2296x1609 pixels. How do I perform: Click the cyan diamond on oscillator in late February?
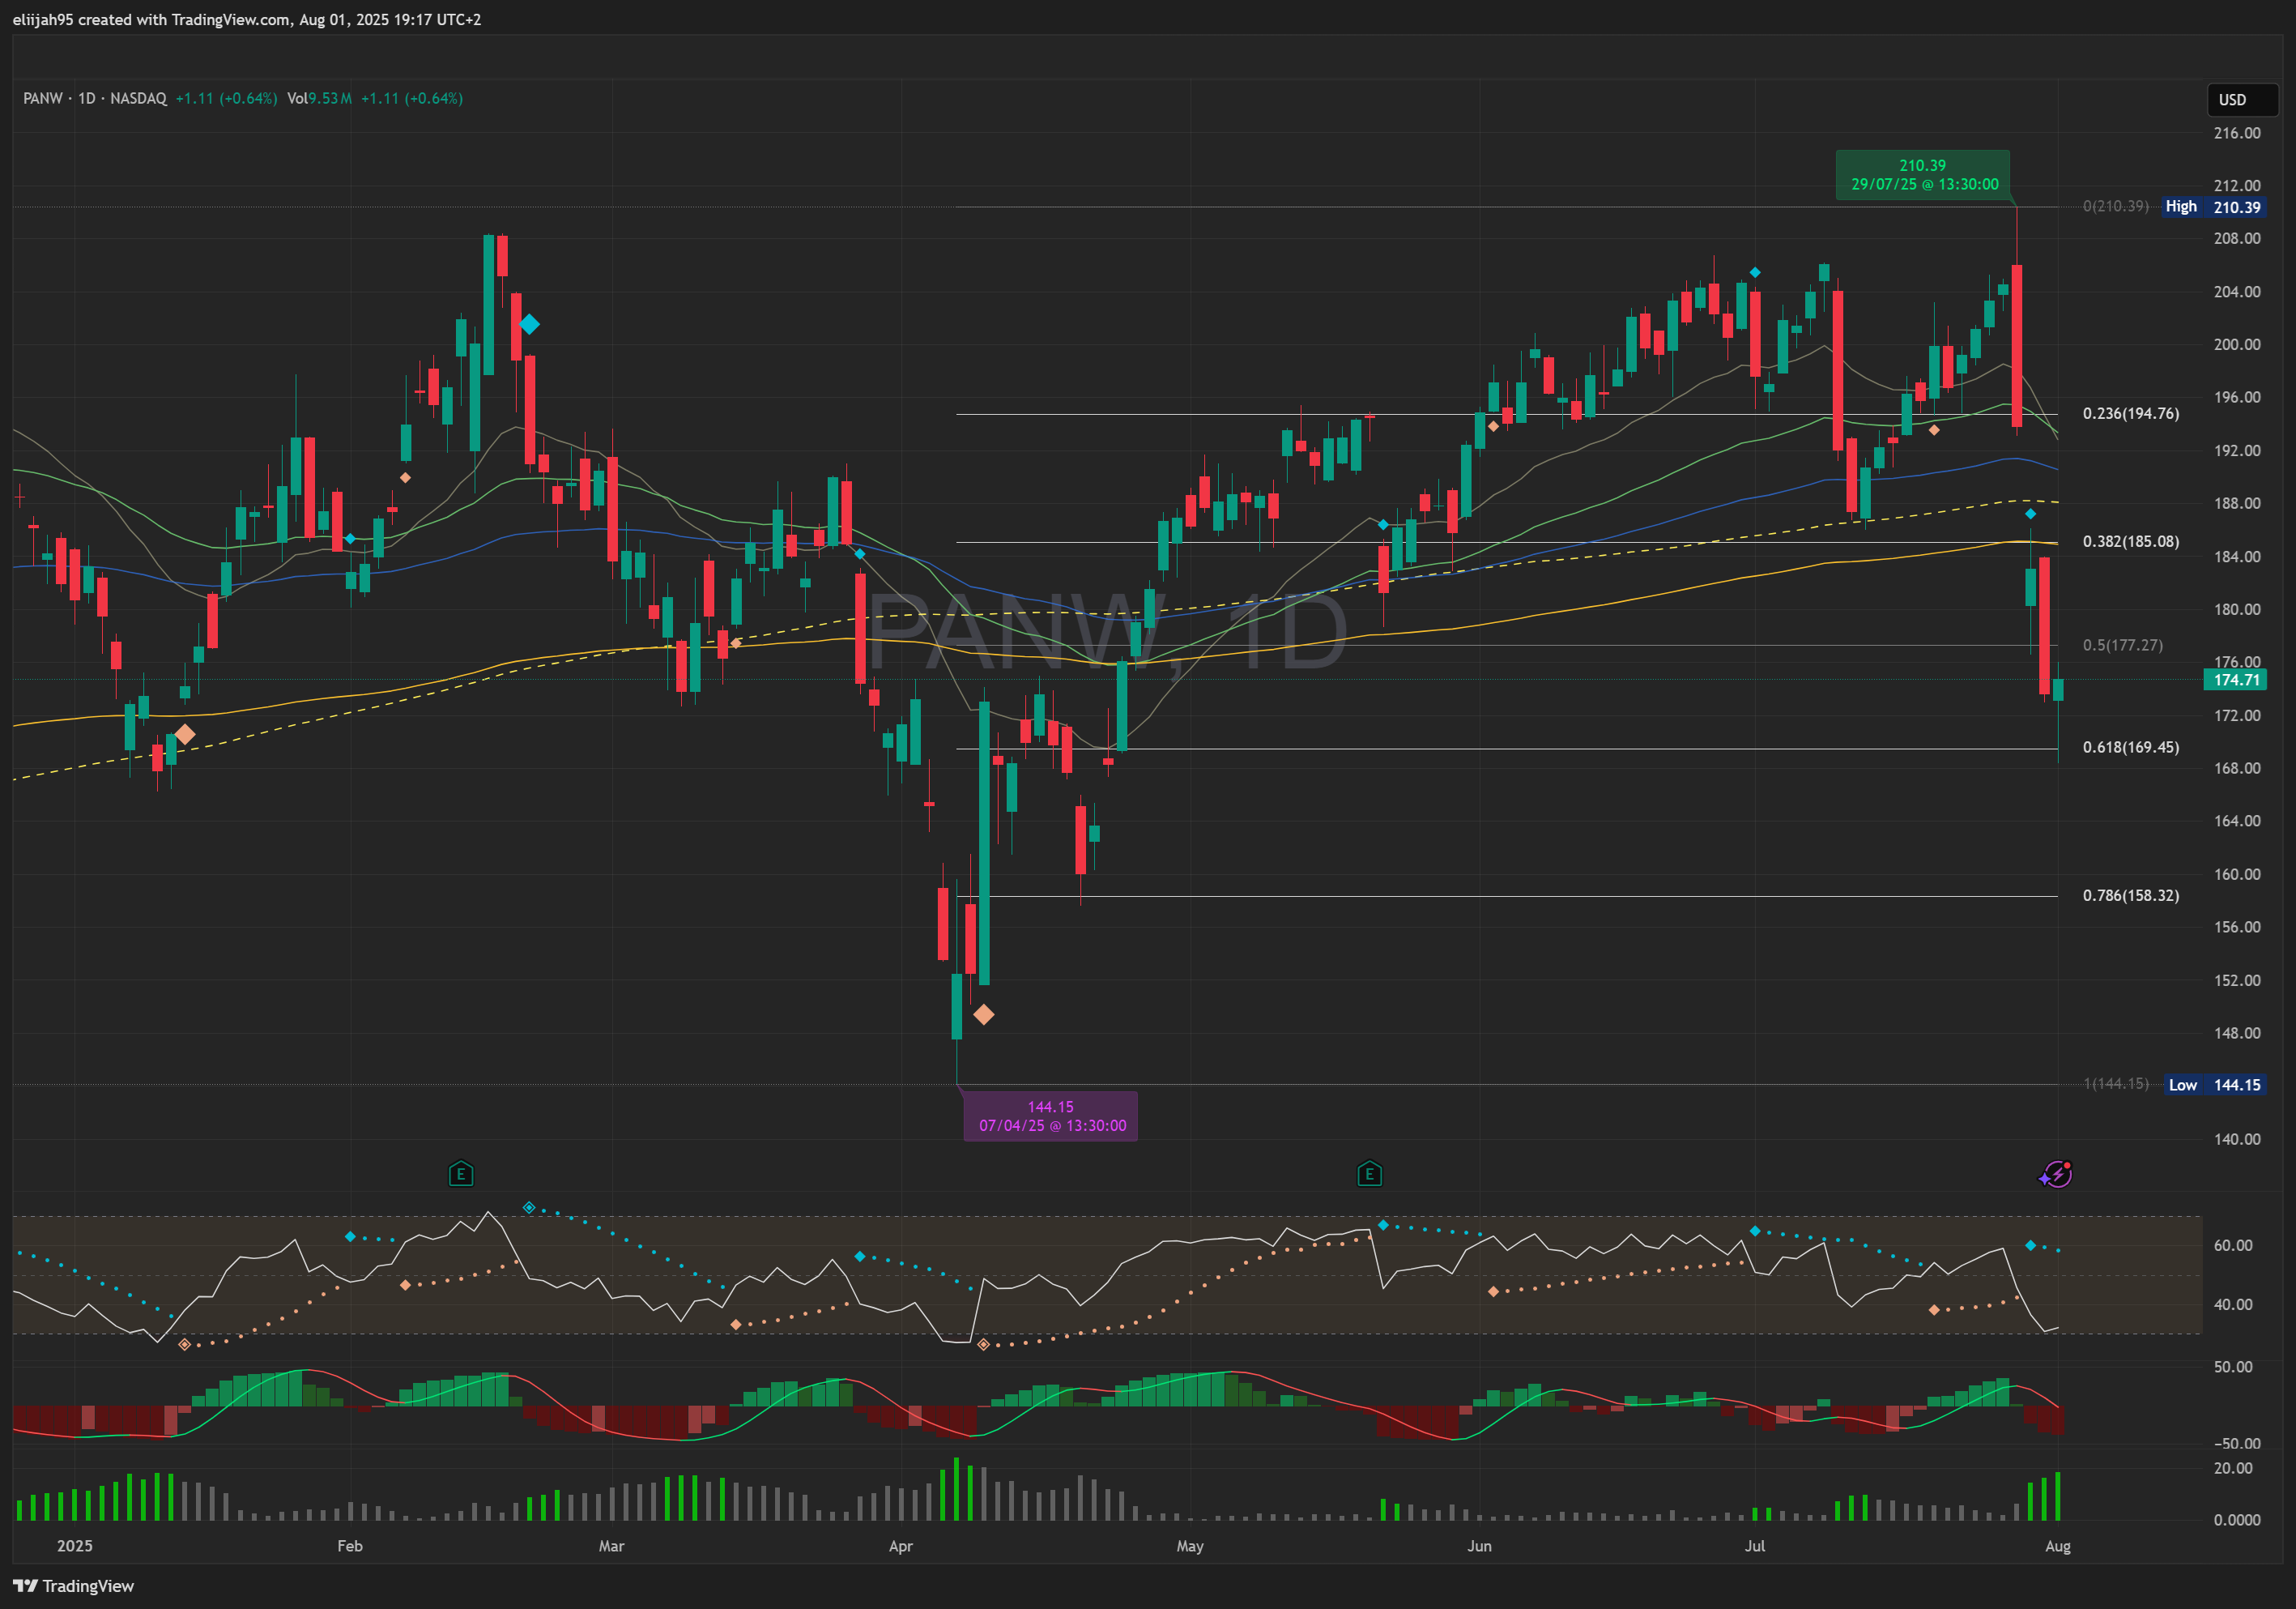(x=529, y=1208)
